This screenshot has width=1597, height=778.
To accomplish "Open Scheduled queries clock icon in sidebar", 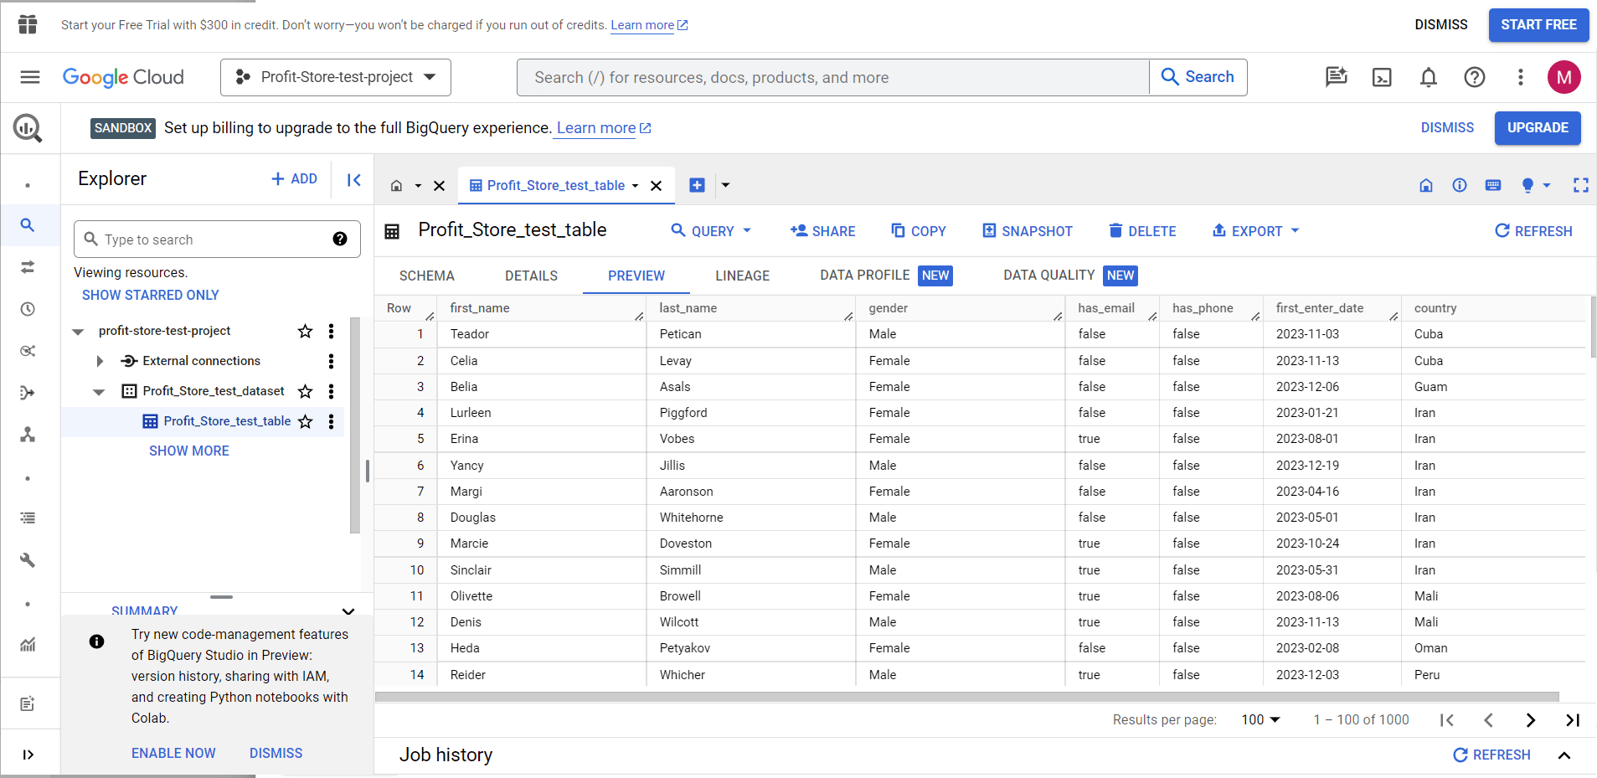I will [28, 309].
